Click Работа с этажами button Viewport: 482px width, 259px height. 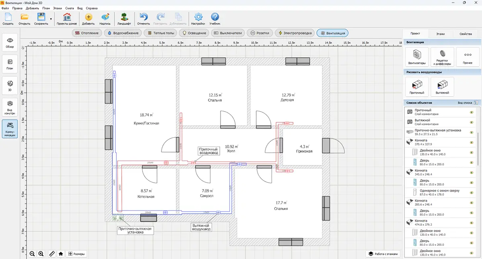[384, 254]
